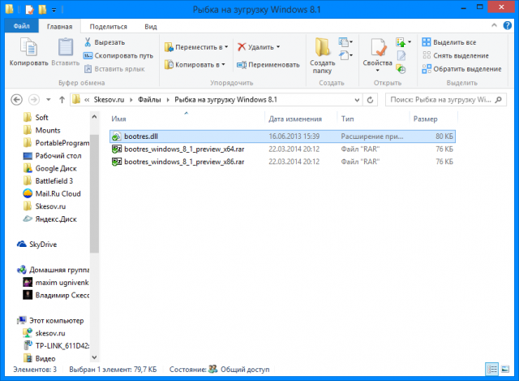Open Battlefield 3 in navigation pane
This screenshot has height=381, width=519.
click(x=49, y=180)
